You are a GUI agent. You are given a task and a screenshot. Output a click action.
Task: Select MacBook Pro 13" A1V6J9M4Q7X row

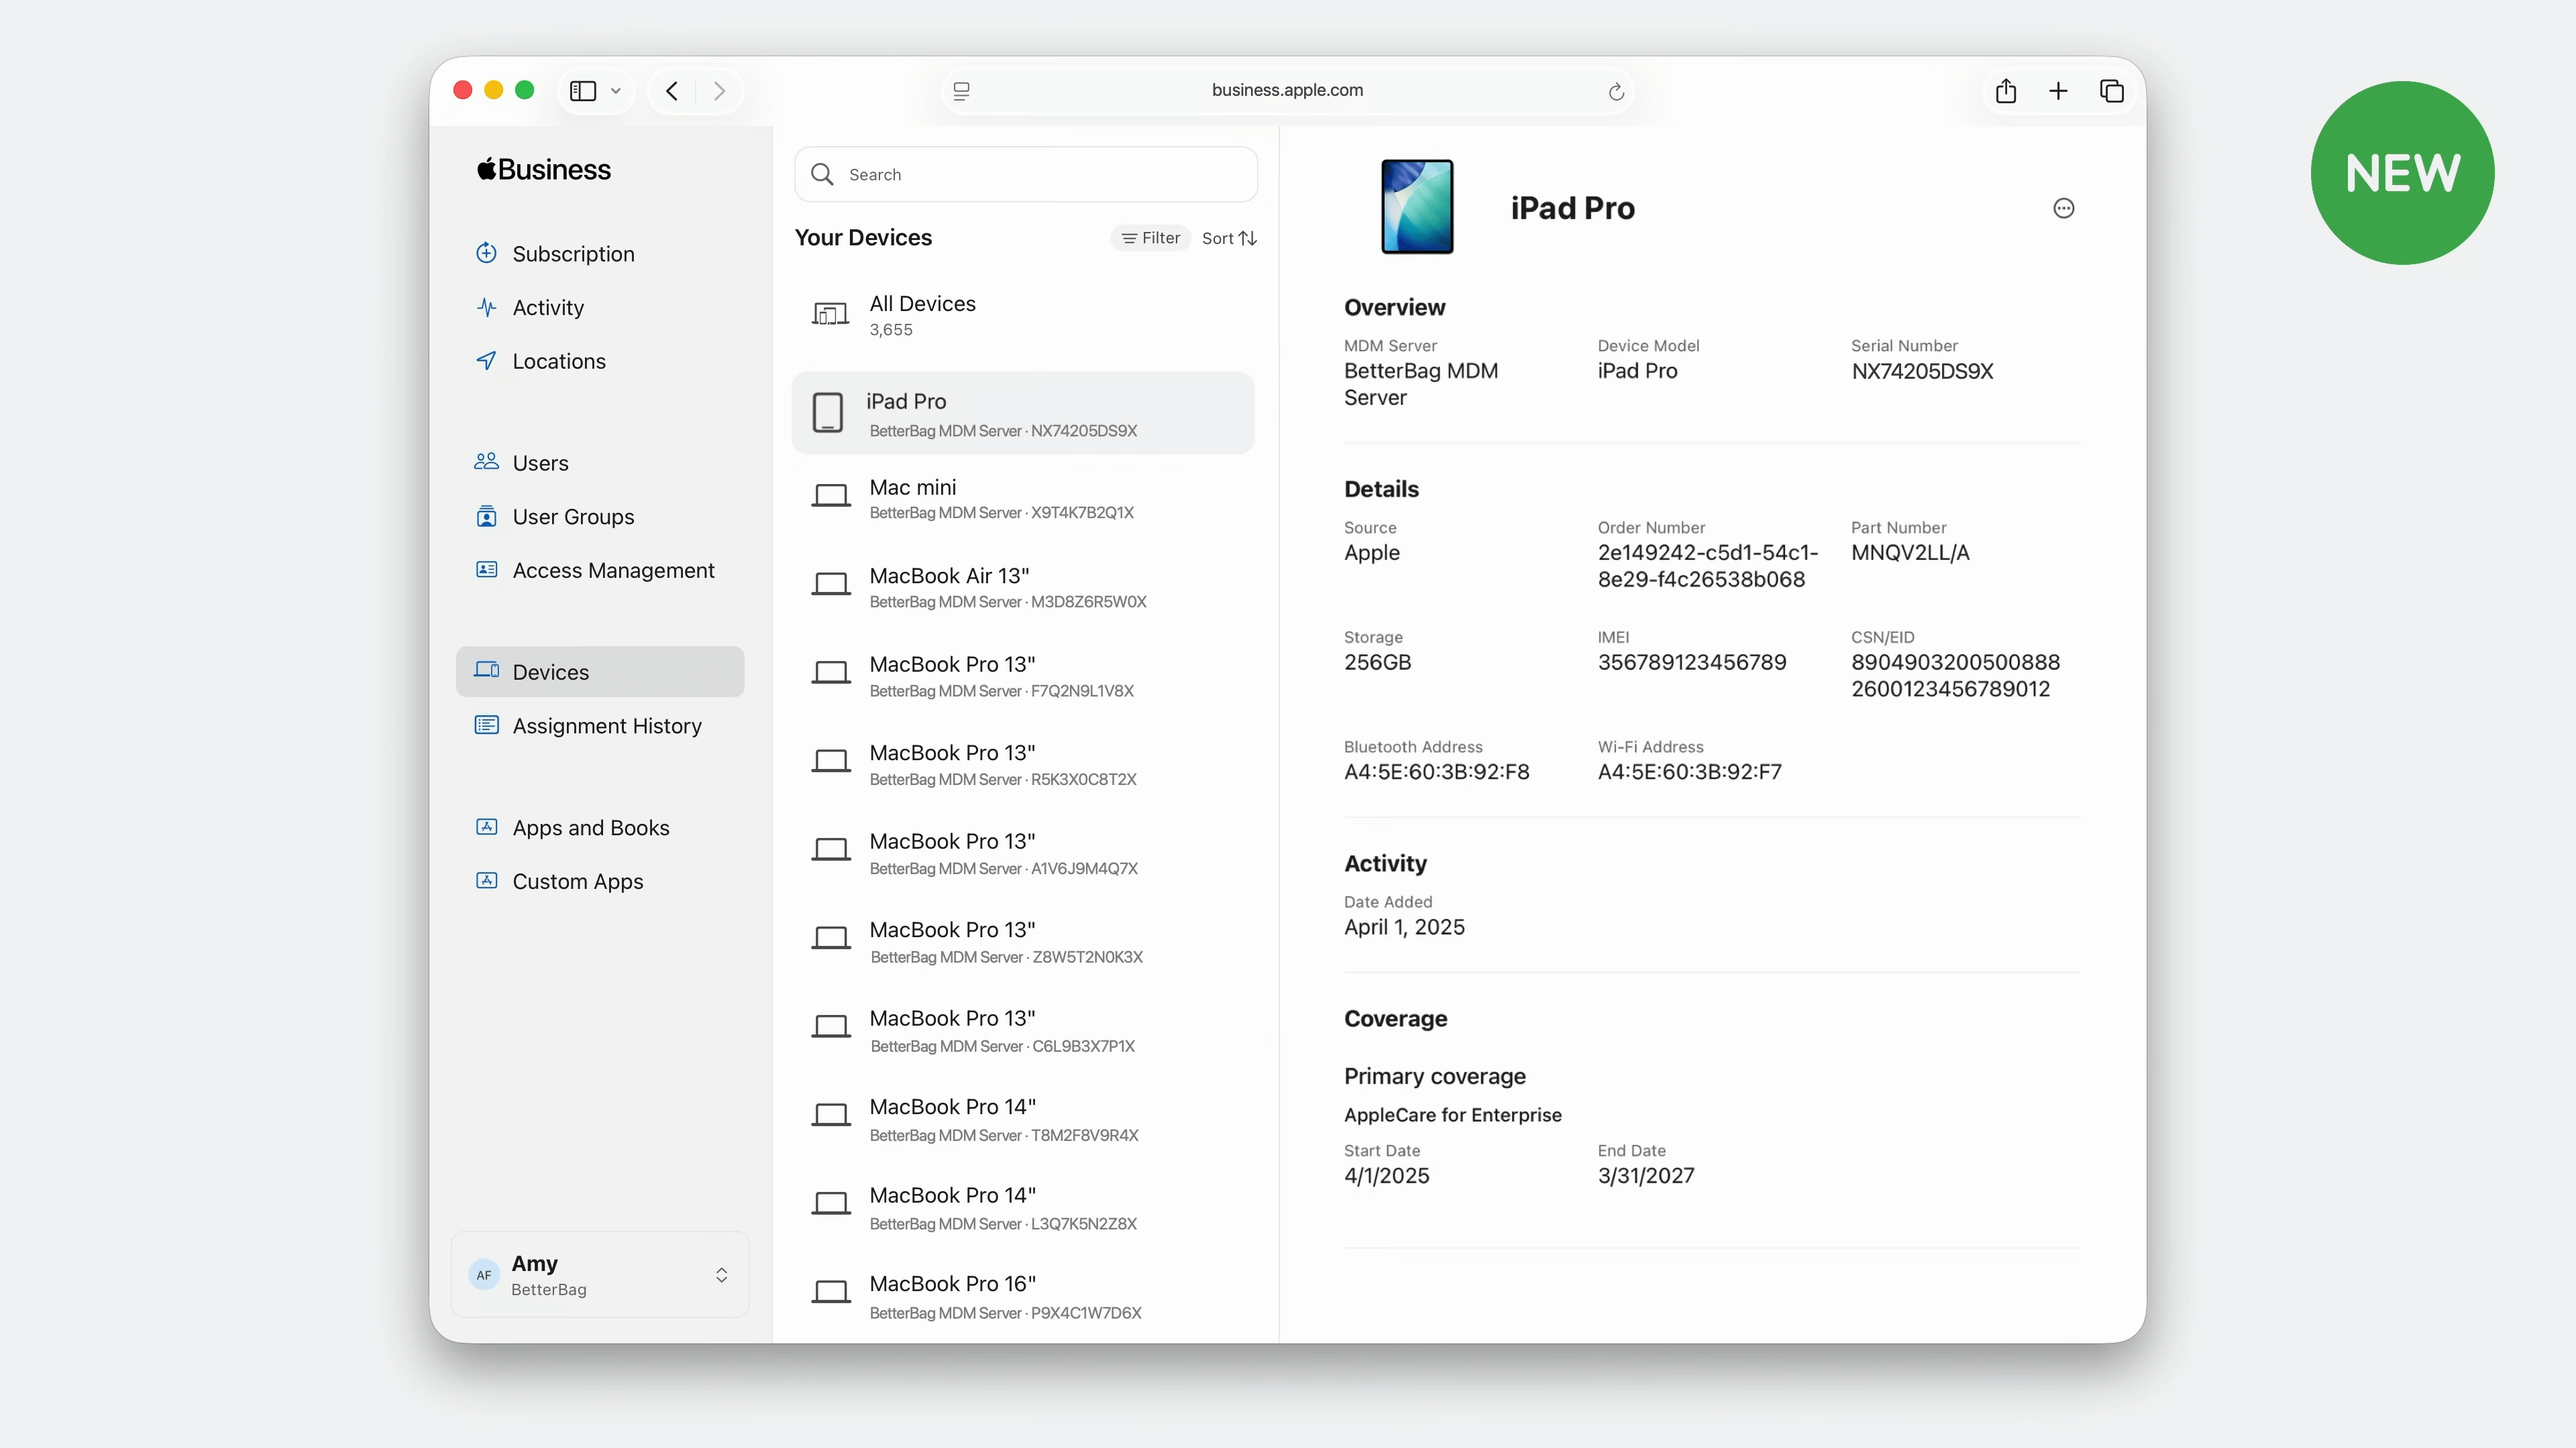click(x=1023, y=853)
